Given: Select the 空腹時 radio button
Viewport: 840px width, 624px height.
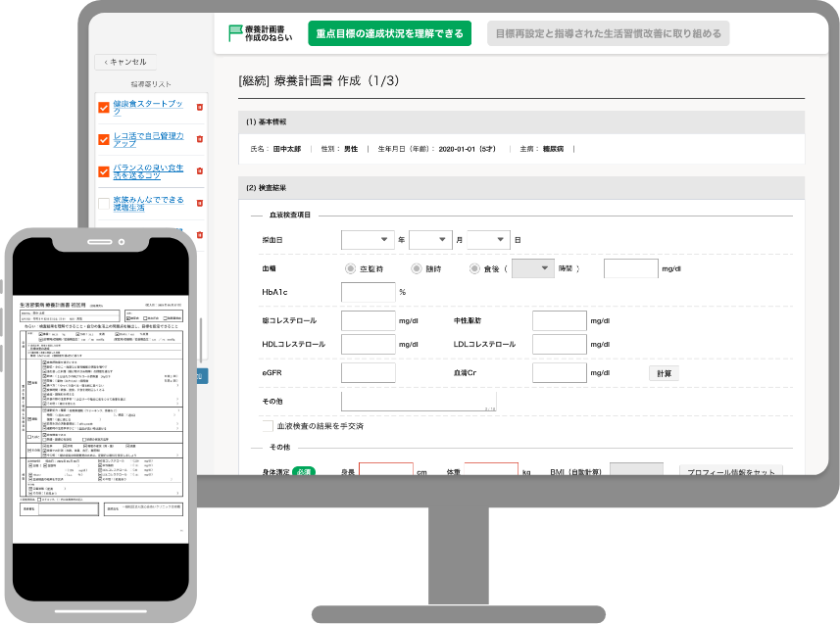Looking at the screenshot, I should point(350,268).
